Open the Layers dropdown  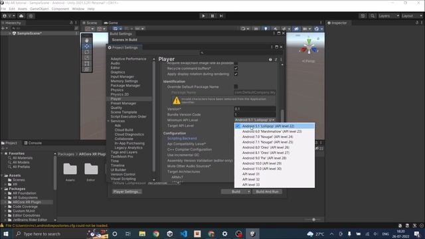[388, 16]
